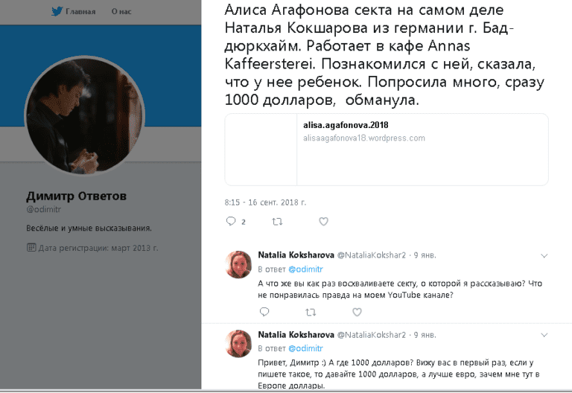Viewport: 572px width, 393px height.
Task: Open replies on the main tweet
Action: click(231, 221)
